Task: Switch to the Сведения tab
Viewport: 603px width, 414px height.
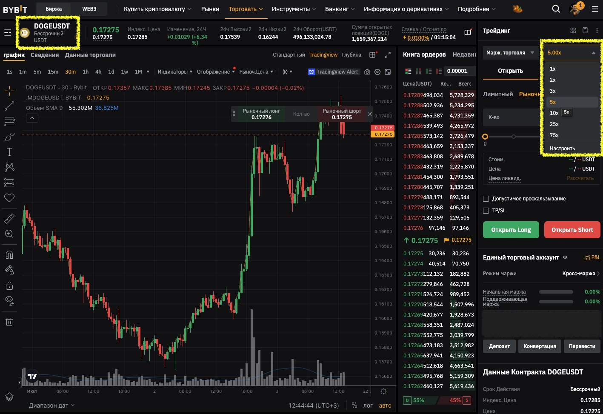Action: [45, 55]
